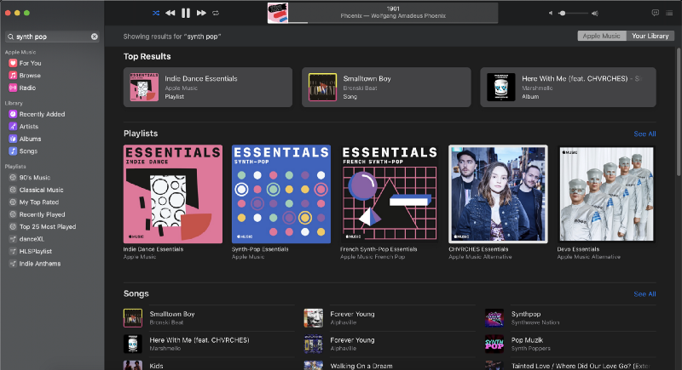Image resolution: width=682 pixels, height=370 pixels.
Task: Switch to Apple Music results
Action: coord(601,37)
